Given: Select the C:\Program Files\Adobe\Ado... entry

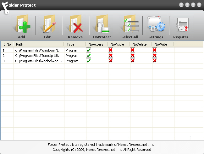Looking at the screenshot, I should (x=39, y=61).
